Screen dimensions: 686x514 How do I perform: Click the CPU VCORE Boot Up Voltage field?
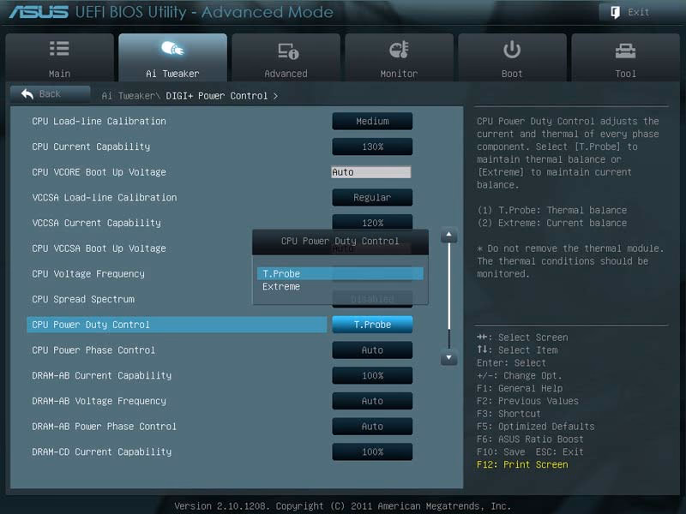[x=371, y=172]
